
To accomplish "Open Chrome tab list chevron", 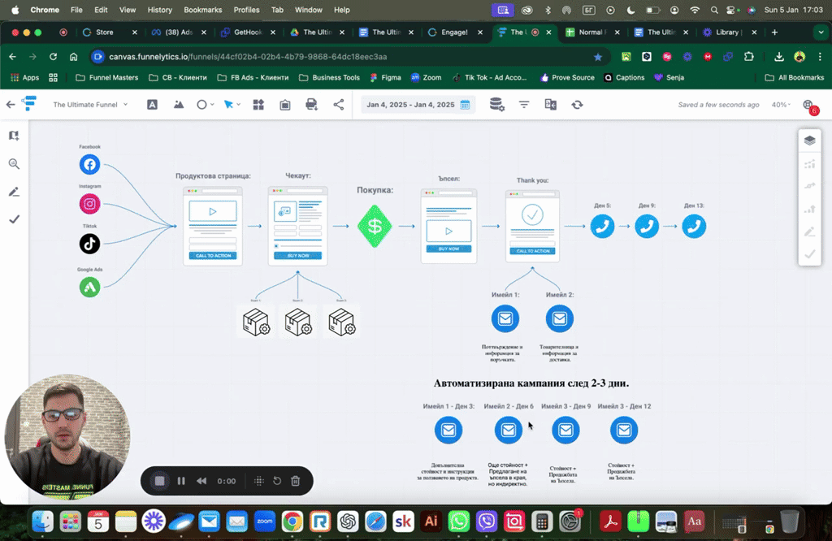I will (821, 32).
